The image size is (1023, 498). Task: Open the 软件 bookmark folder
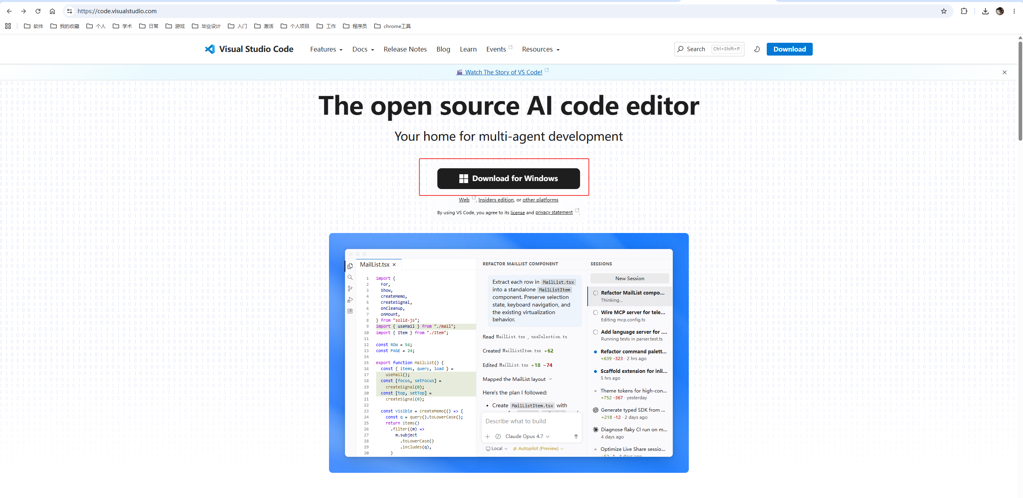coord(34,26)
